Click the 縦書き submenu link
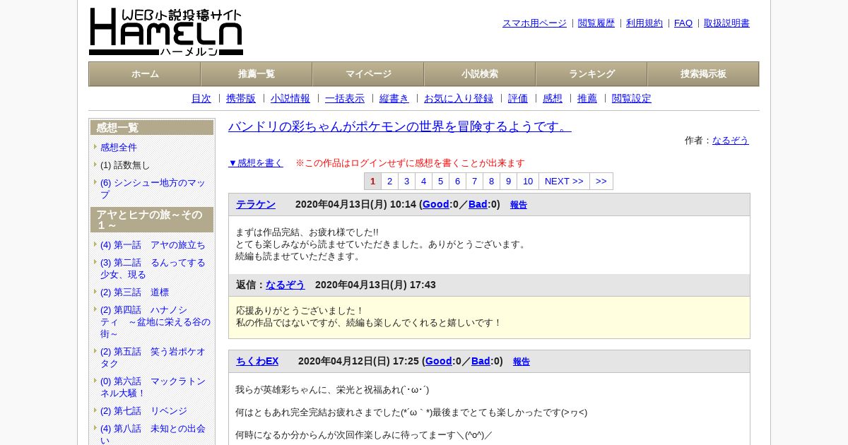The image size is (848, 445). click(394, 98)
